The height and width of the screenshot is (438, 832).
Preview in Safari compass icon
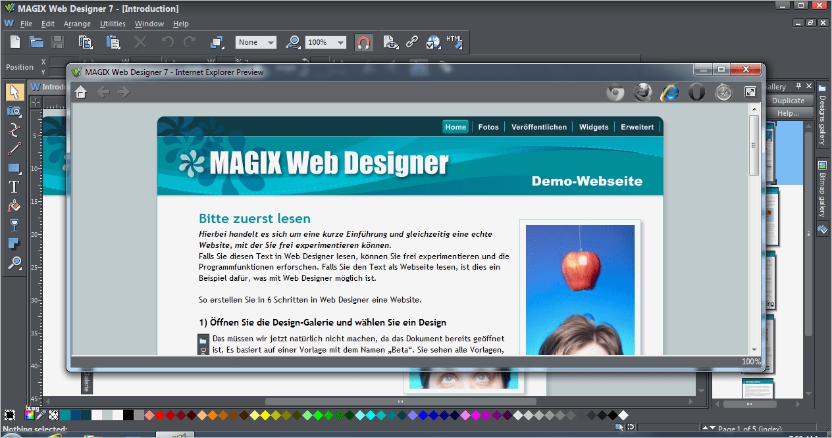click(724, 92)
